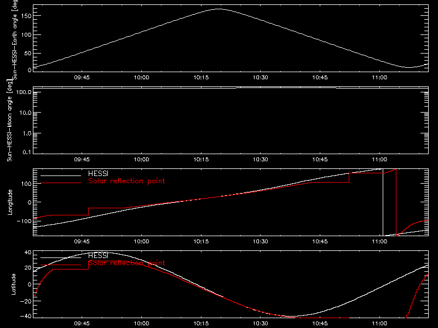
Task: Click Solar reflection point legend in Longitude plot
Action: pyautogui.click(x=126, y=181)
